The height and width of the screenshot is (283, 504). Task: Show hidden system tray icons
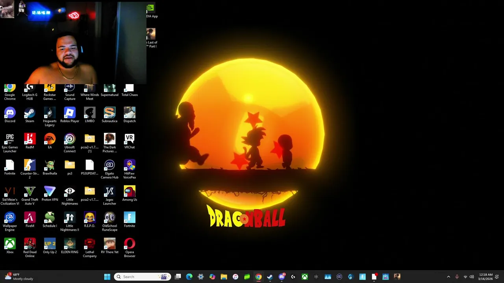448,277
